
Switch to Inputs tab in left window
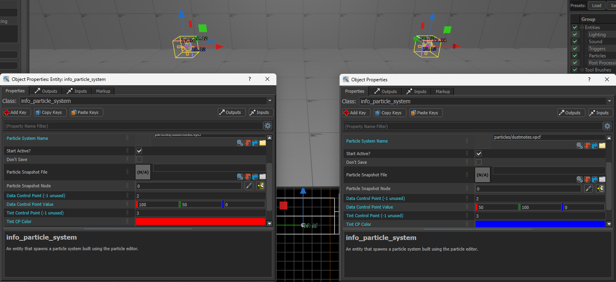tap(77, 91)
